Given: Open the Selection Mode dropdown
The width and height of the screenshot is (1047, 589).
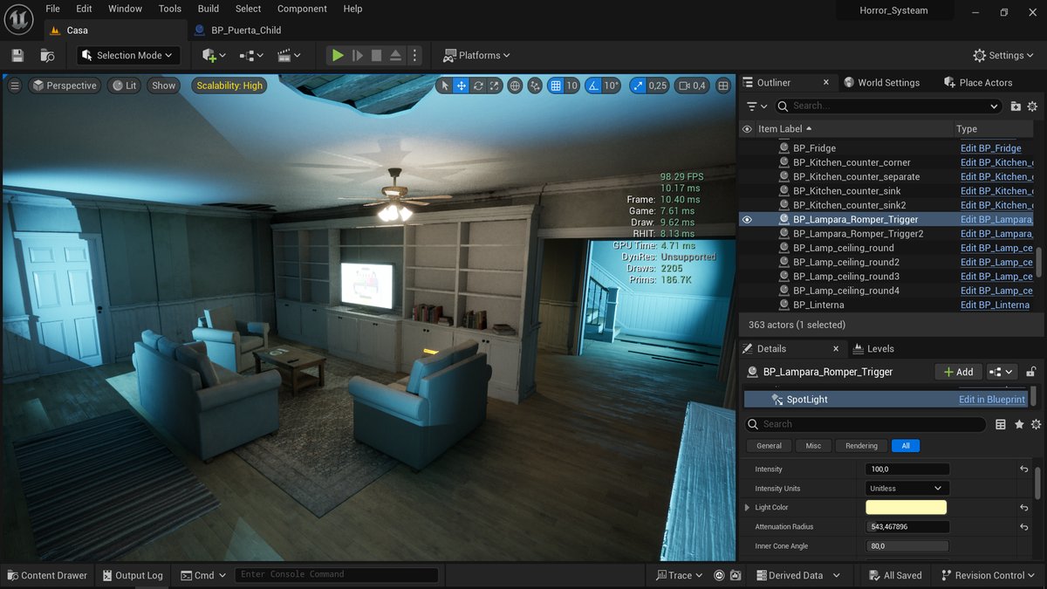Looking at the screenshot, I should (x=128, y=55).
